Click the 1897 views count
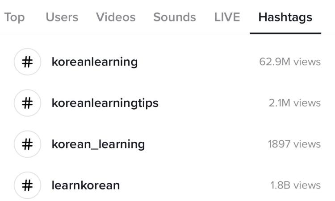Screen dimensions: 335x201 (x=294, y=144)
